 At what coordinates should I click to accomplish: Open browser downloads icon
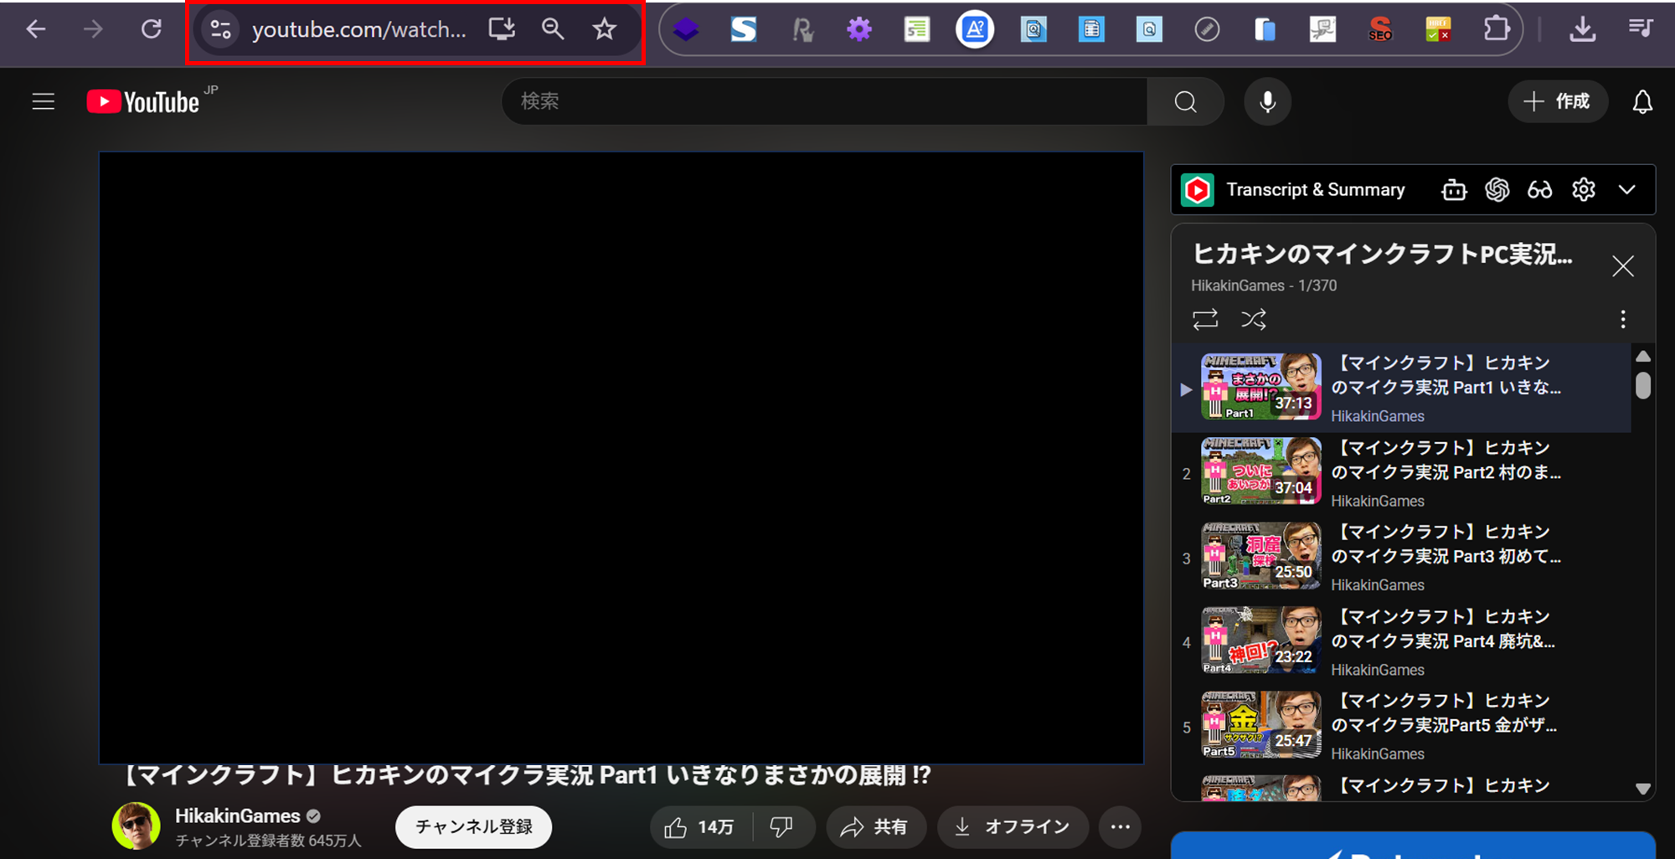[1582, 29]
